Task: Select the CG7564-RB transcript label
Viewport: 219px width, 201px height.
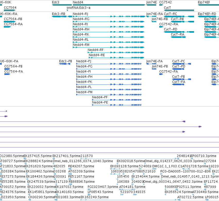Action: tap(13, 19)
